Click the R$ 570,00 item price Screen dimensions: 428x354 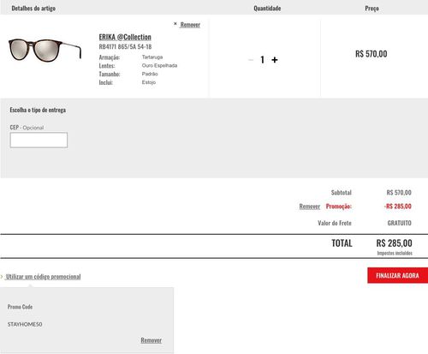[372, 54]
